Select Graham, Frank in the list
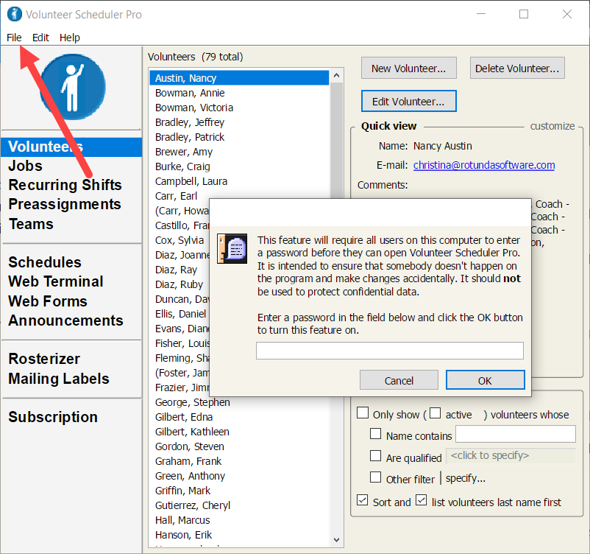 point(239,461)
